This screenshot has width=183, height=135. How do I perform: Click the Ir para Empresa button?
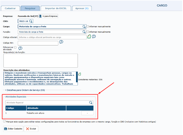(x=48, y=16)
